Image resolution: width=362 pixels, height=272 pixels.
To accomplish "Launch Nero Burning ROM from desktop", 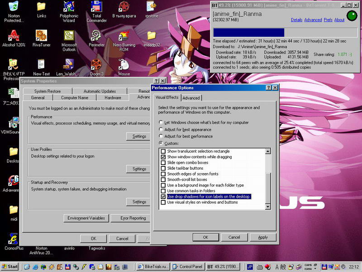I will tap(124, 35).
